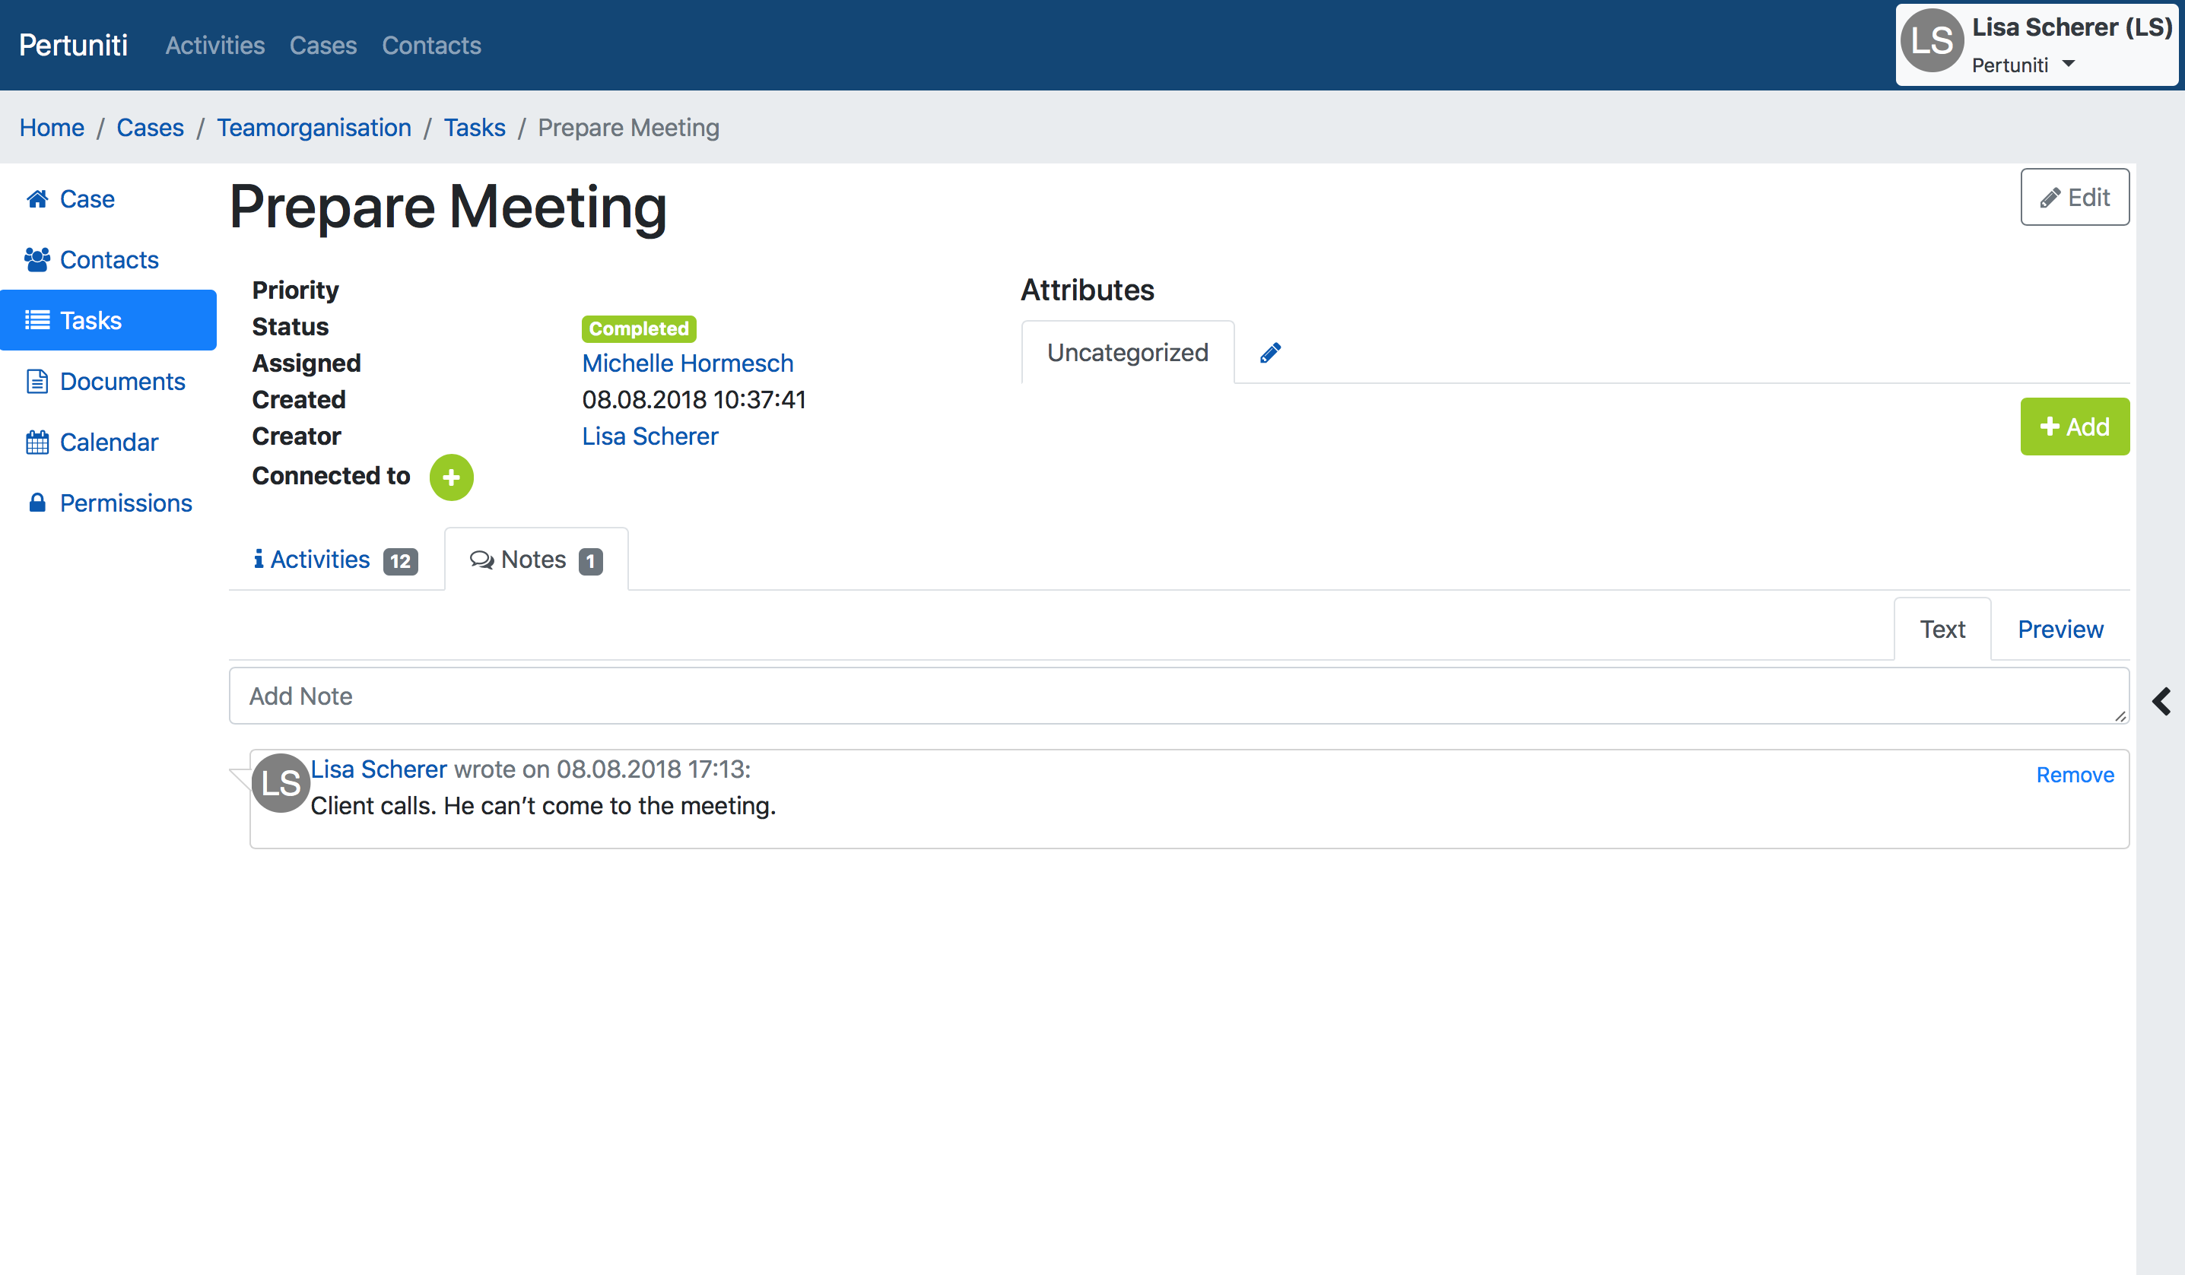Click the Permissions sidebar icon
The width and height of the screenshot is (2185, 1275).
tap(37, 503)
